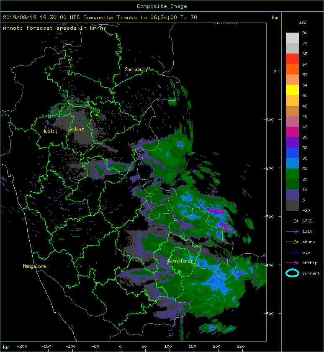Image resolution: width=324 pixels, height=352 pixels.
Task: Select the dark green 10–20 dBZ swatch
Action: pos(292,184)
